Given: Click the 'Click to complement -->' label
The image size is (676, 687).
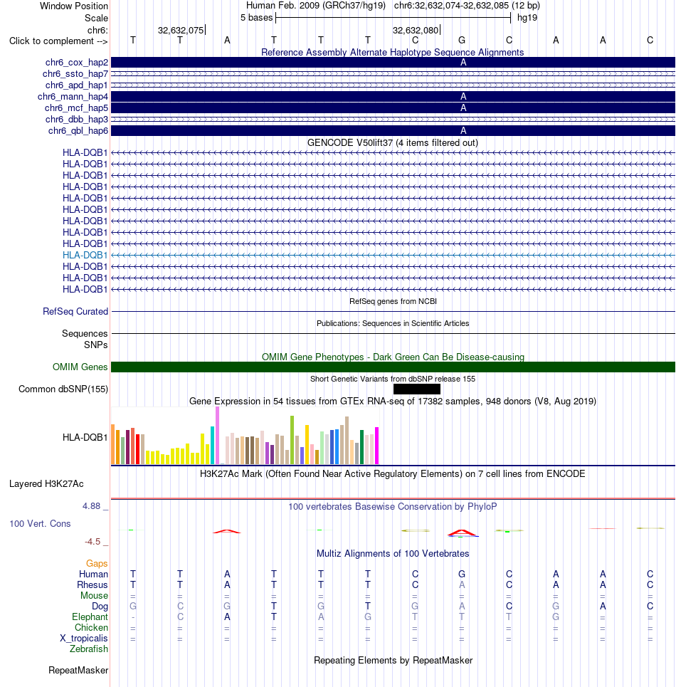Looking at the screenshot, I should point(58,41).
